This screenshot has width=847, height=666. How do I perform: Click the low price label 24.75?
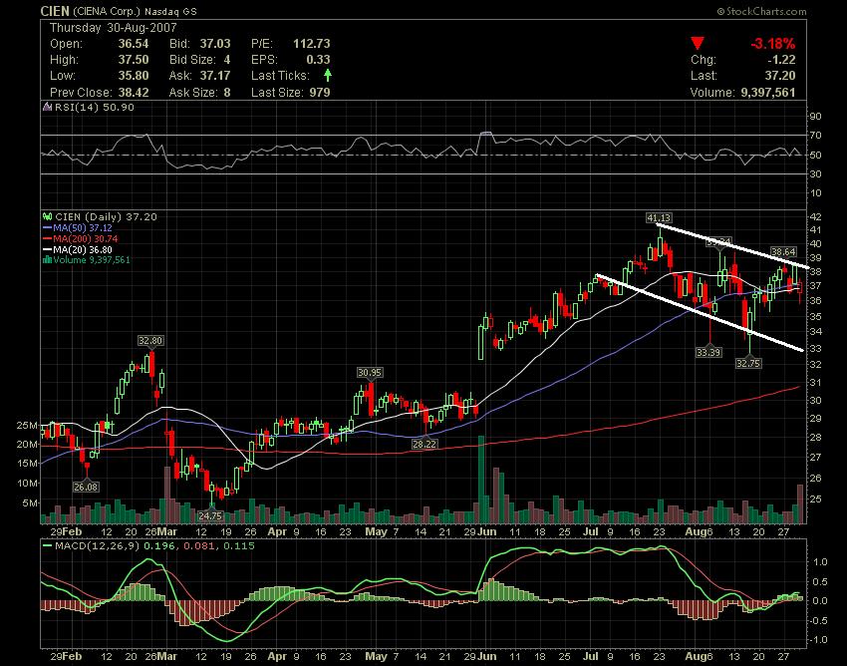pyautogui.click(x=210, y=515)
